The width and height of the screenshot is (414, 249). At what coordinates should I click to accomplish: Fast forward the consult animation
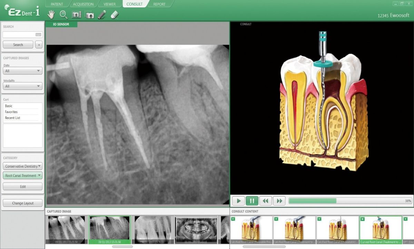(x=279, y=201)
